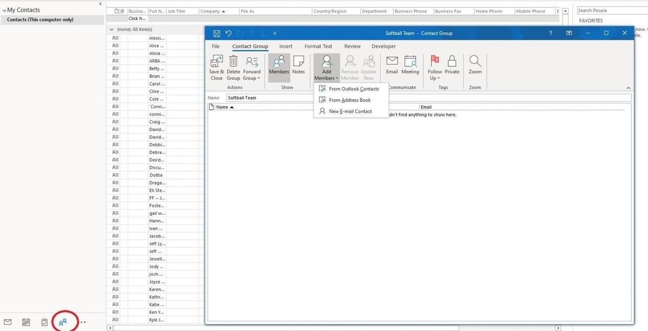Select New E-mail Contact option
This screenshot has width=648, height=331.
pos(350,111)
